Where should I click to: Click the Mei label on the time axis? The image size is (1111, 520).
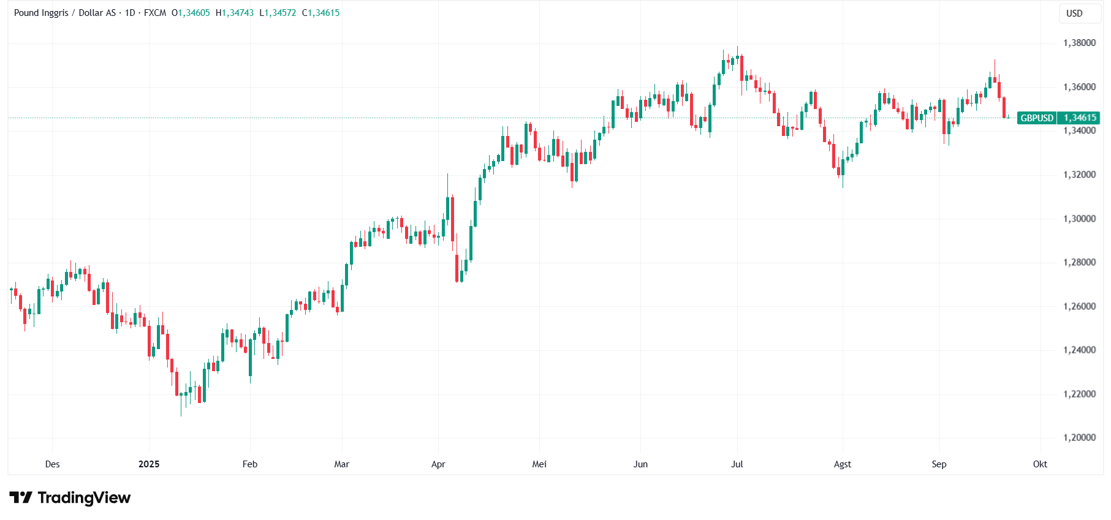point(539,464)
